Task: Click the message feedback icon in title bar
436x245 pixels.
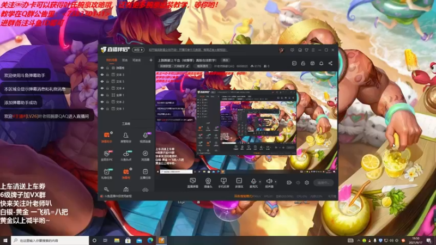Action: pyautogui.click(x=292, y=50)
